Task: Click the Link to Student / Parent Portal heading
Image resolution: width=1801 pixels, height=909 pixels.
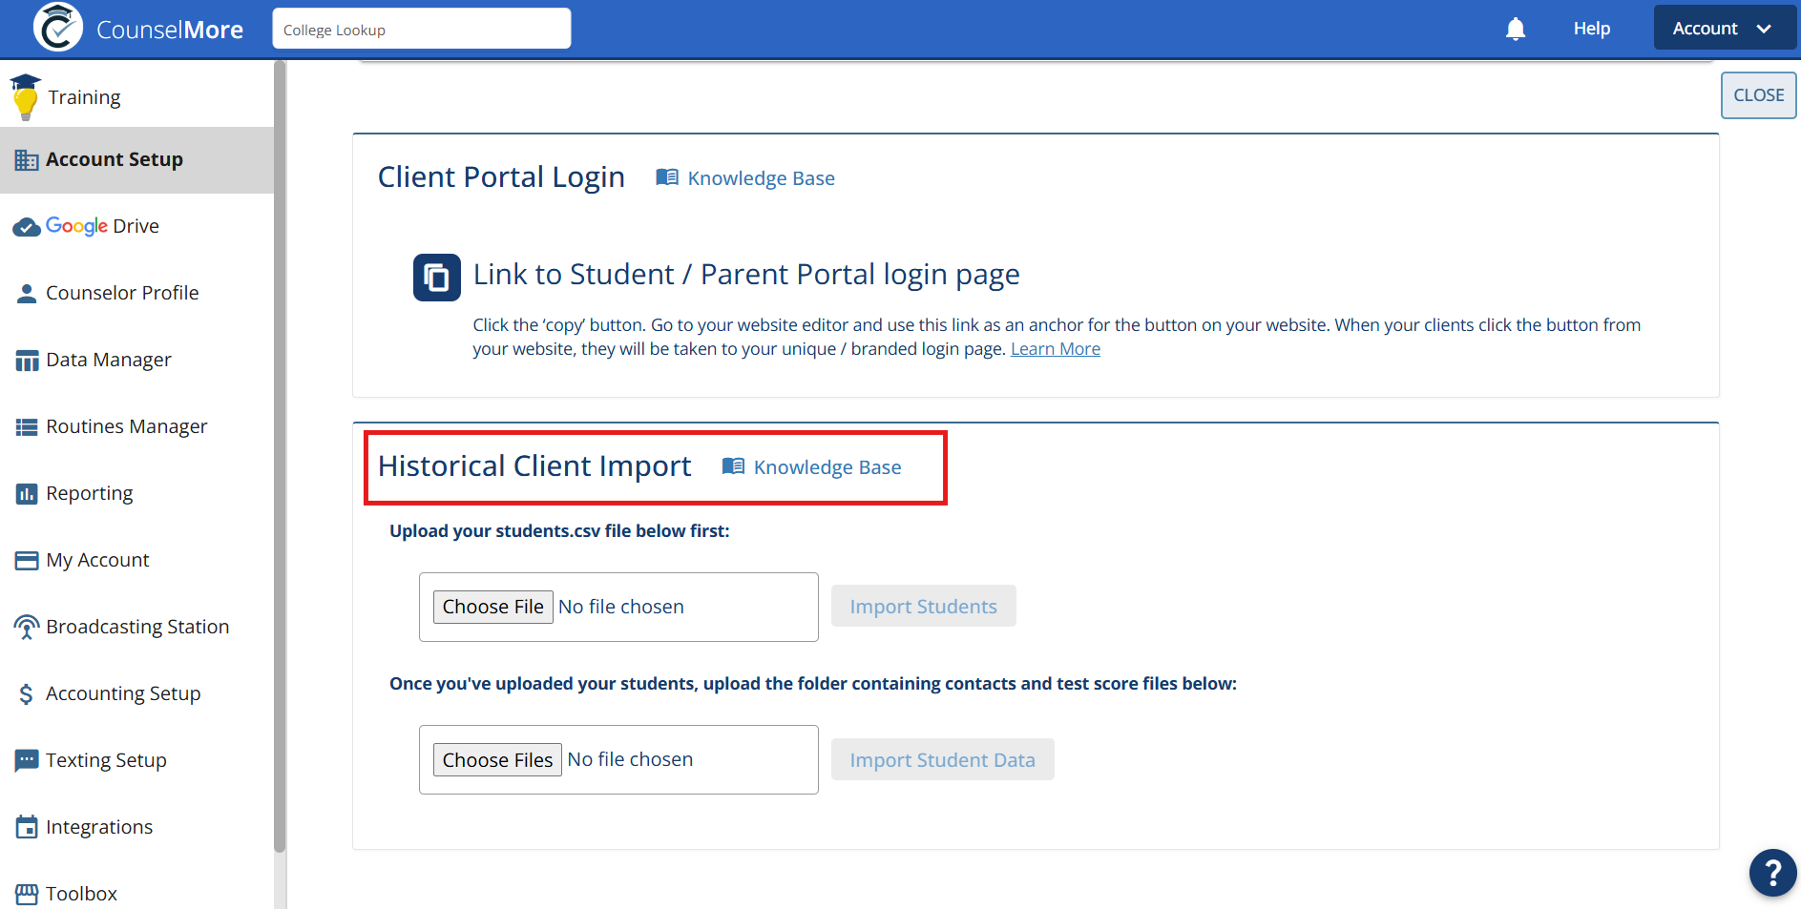Action: [x=746, y=275]
